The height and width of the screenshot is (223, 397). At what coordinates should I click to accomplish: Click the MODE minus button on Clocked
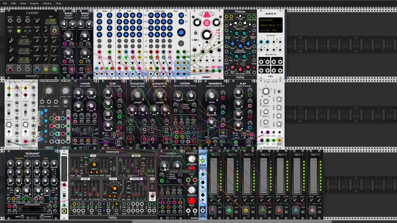pyautogui.click(x=25, y=31)
